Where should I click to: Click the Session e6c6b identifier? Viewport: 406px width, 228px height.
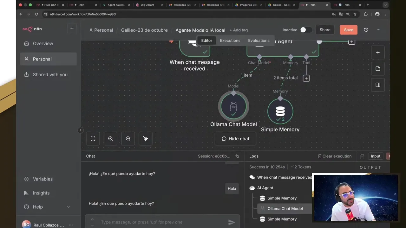pyautogui.click(x=214, y=156)
